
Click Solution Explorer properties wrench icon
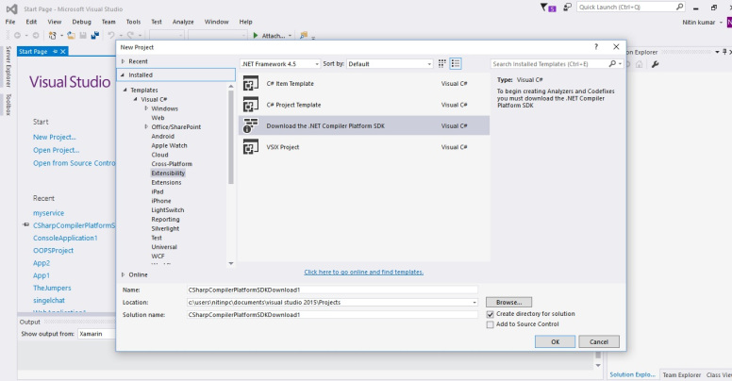[x=655, y=64]
